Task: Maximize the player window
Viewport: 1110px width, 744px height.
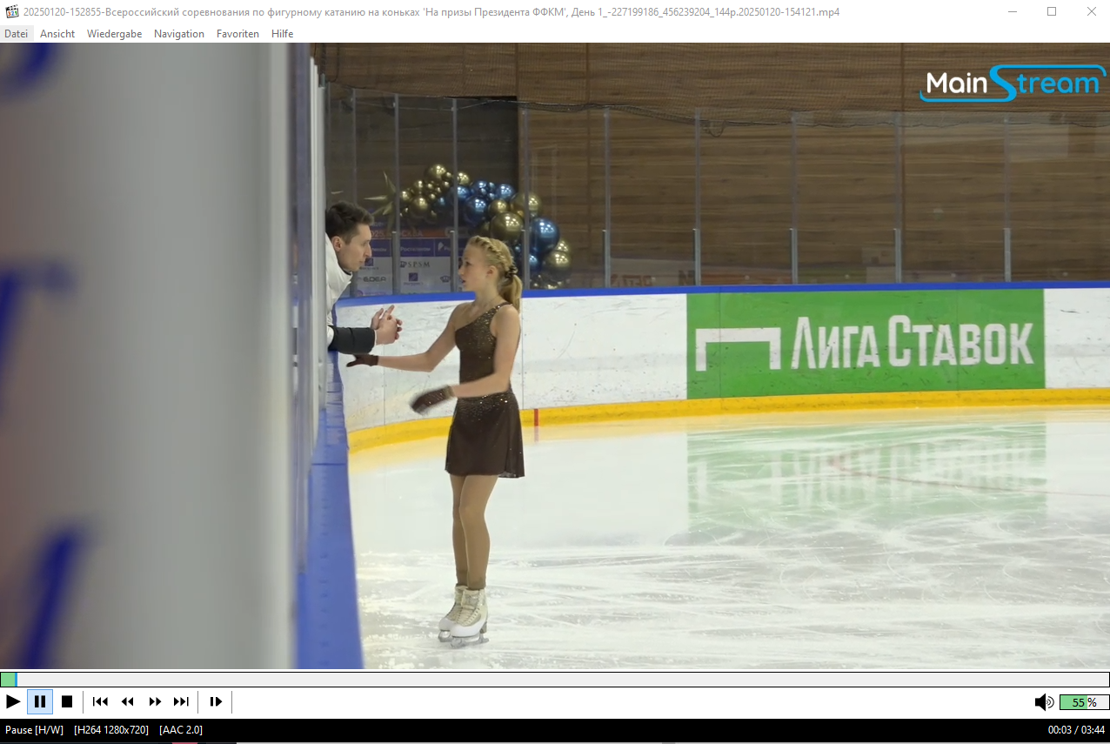Action: pyautogui.click(x=1052, y=12)
